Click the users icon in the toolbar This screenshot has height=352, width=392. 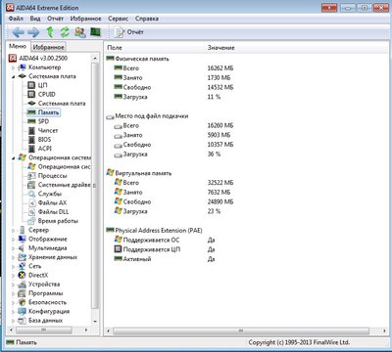tap(80, 32)
